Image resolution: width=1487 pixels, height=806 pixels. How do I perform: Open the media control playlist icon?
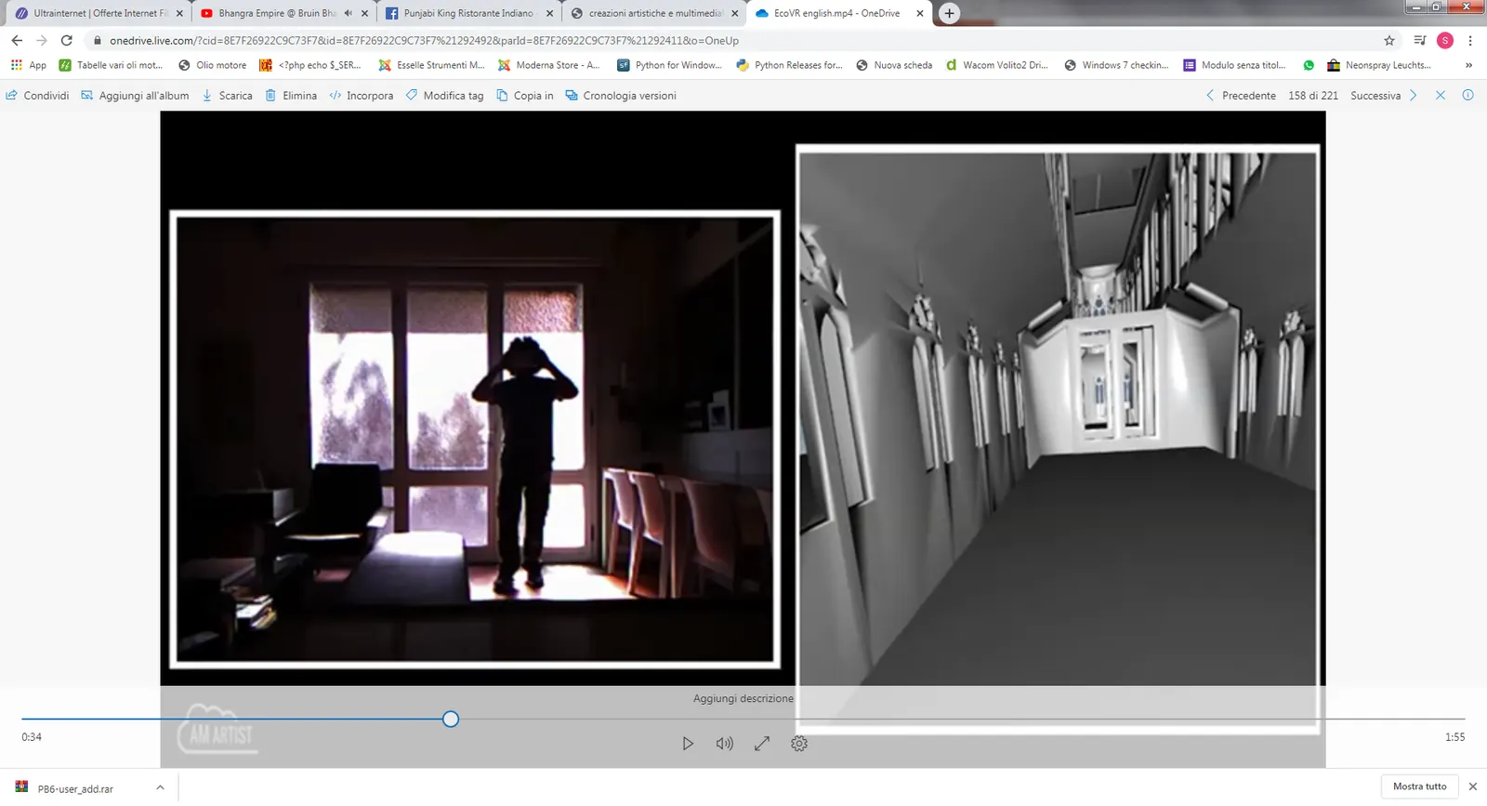pyautogui.click(x=1419, y=40)
